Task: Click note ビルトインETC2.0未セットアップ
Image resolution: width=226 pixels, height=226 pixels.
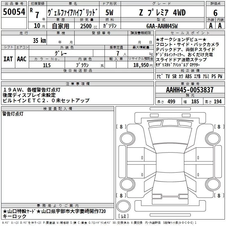Action: click(x=46, y=100)
